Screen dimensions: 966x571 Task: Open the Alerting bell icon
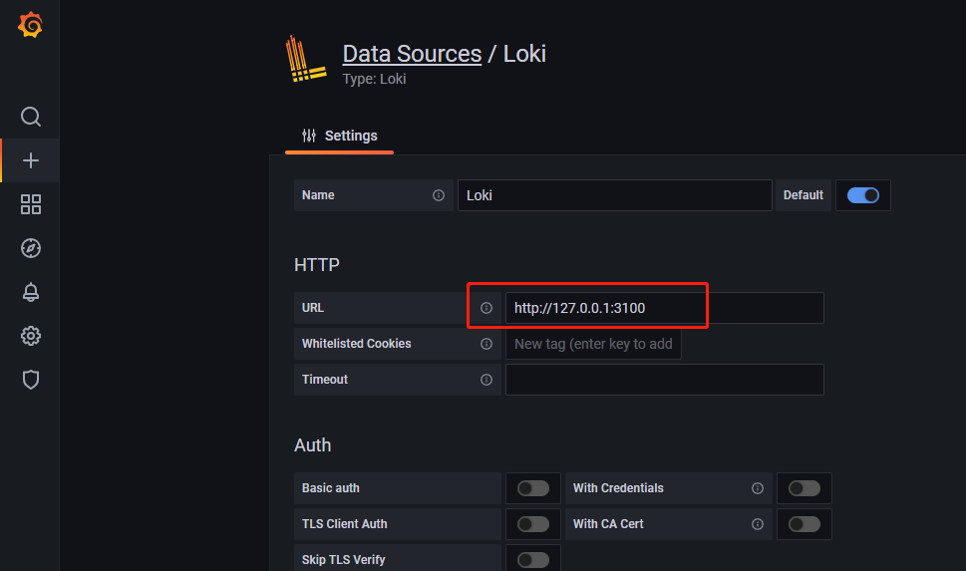(30, 292)
